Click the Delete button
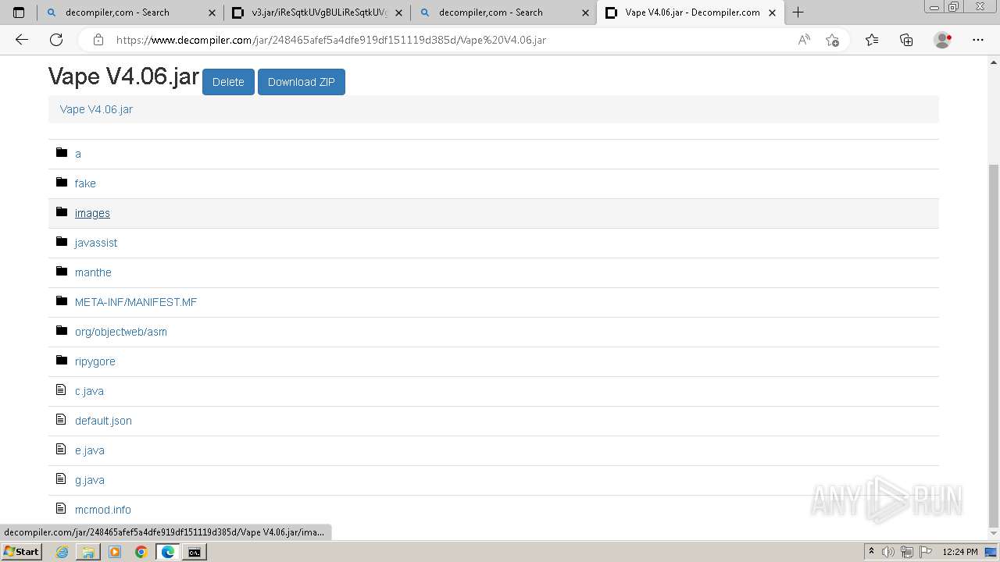The image size is (1000, 562). (x=228, y=82)
